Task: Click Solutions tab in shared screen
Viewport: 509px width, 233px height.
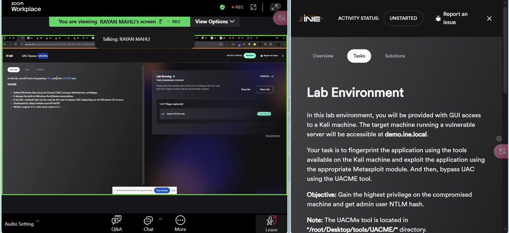Action: click(41, 69)
